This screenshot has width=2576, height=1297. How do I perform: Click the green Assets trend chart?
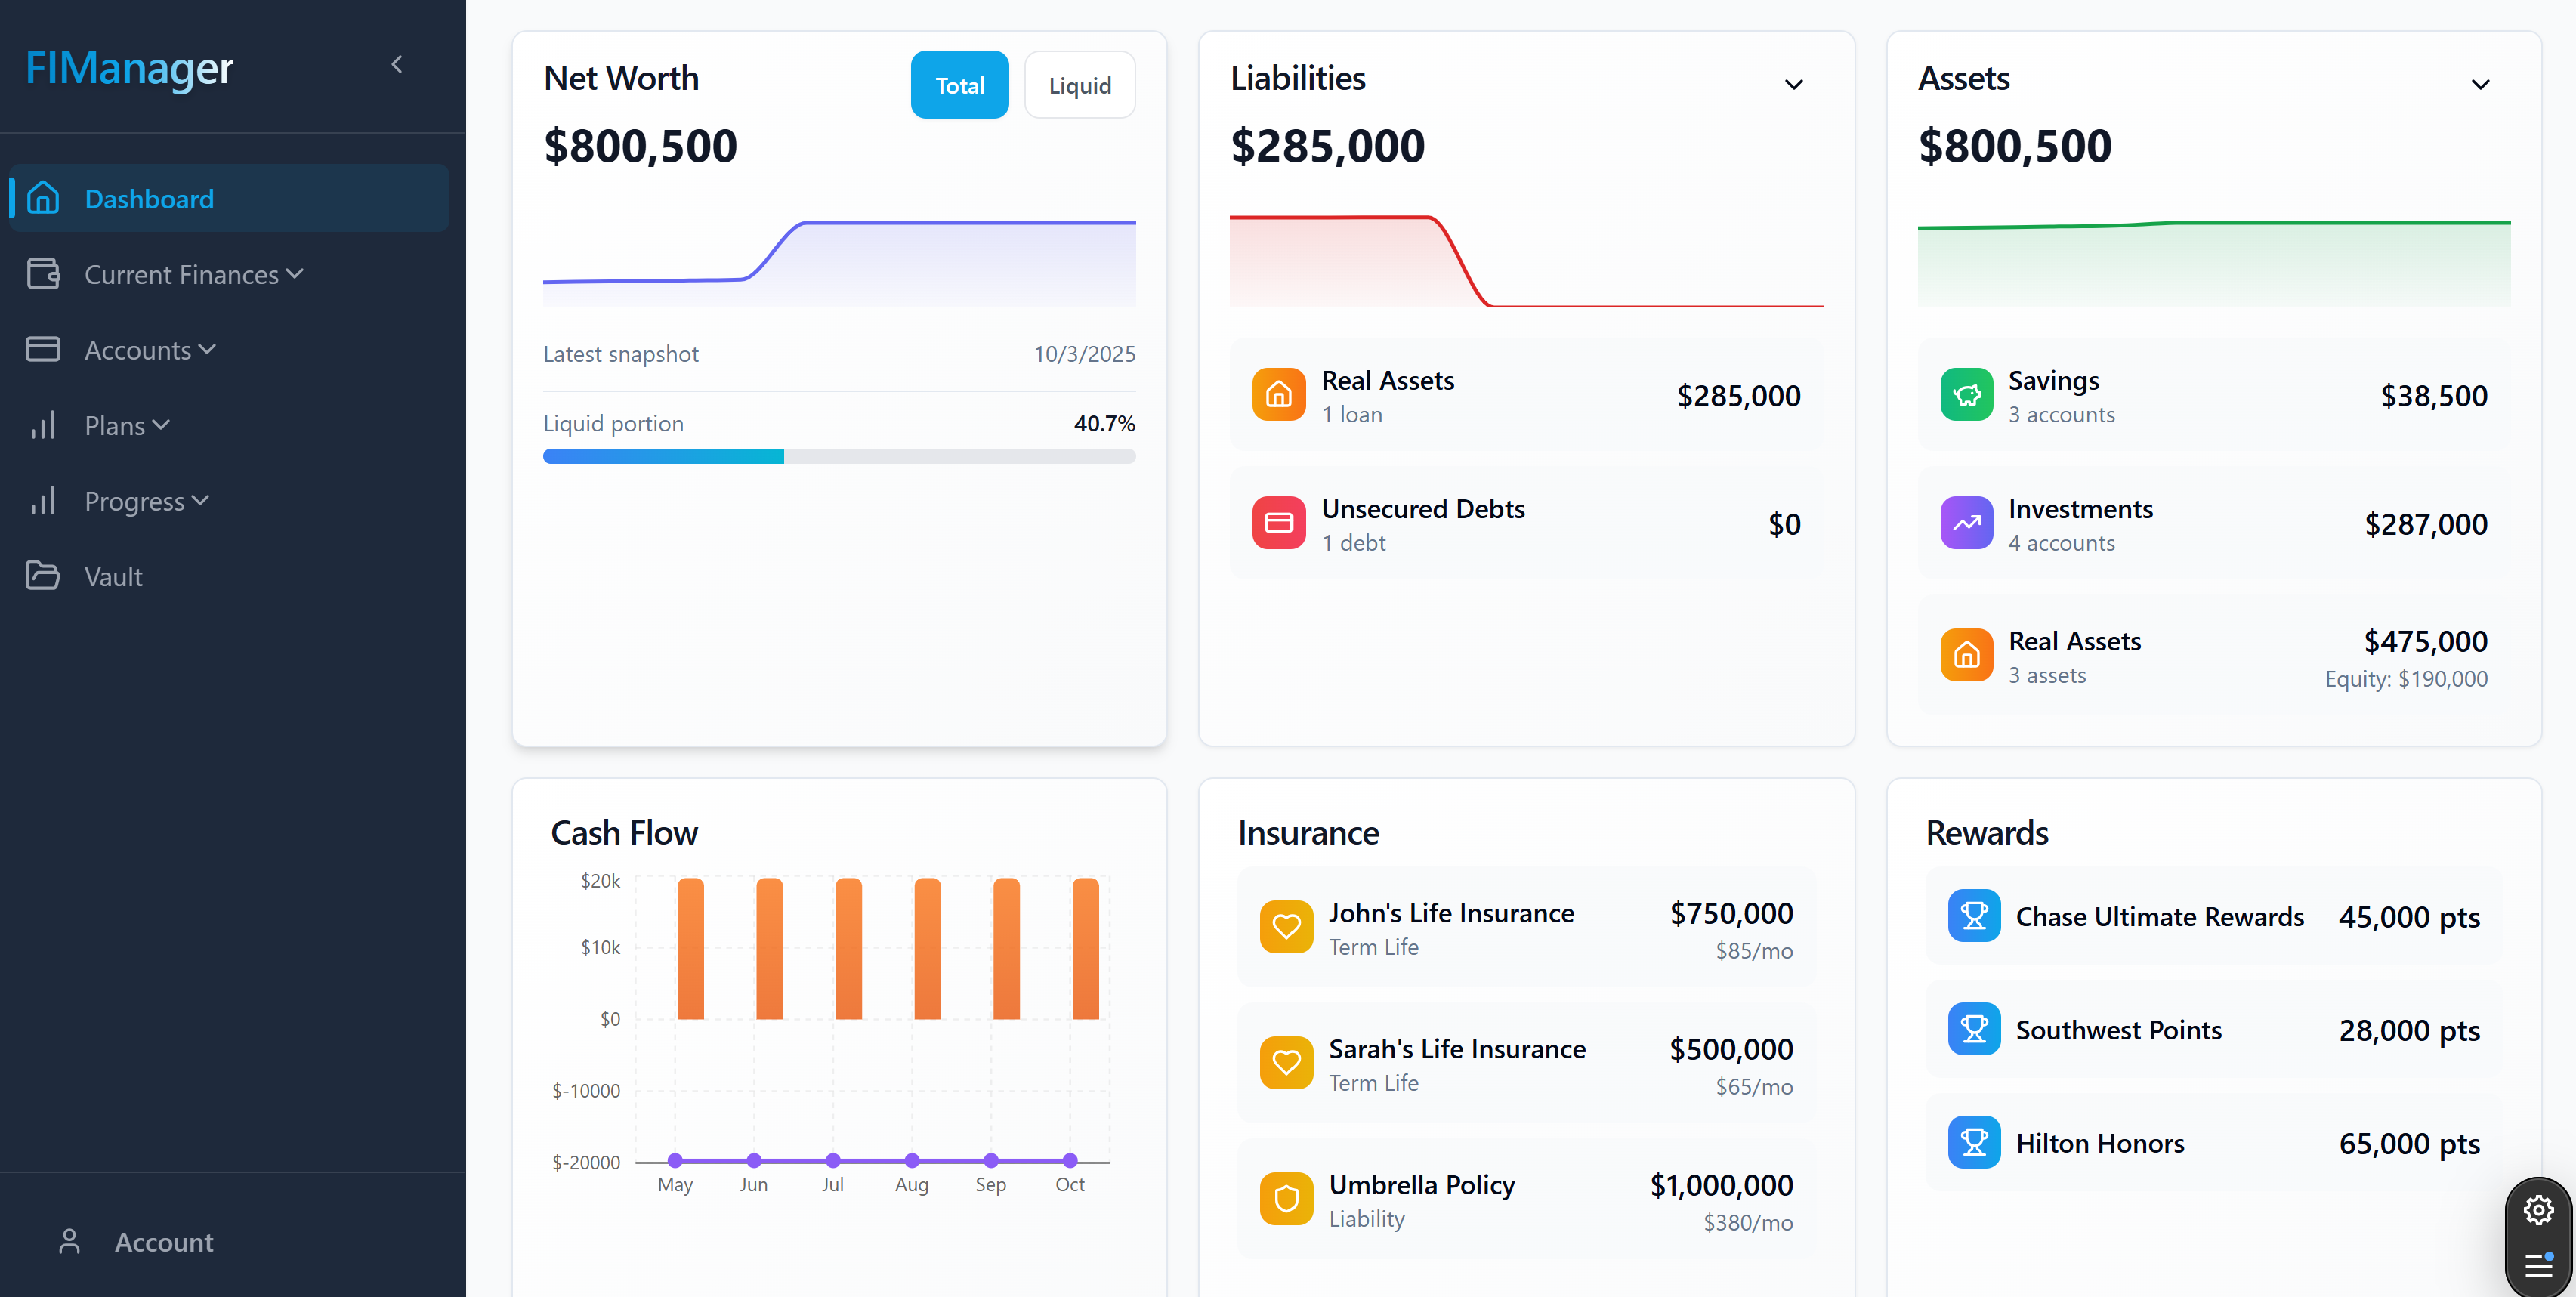2213,262
